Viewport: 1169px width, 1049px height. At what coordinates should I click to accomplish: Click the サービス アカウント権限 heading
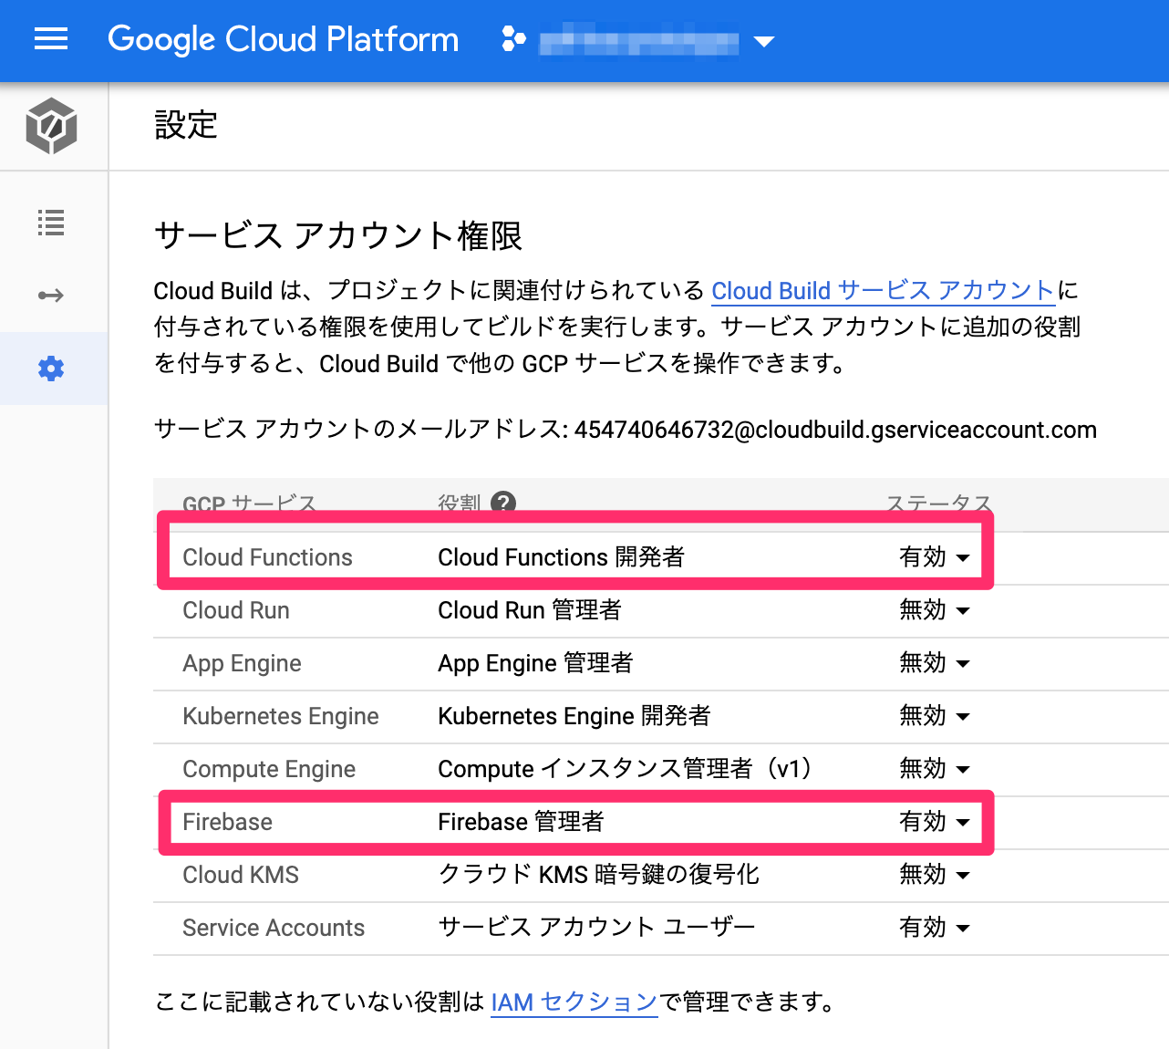click(338, 235)
